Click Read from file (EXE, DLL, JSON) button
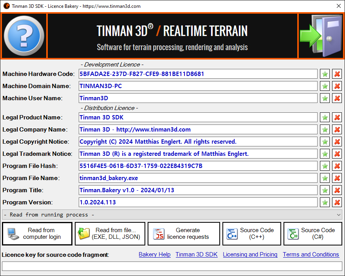This screenshot has width=345, height=276. [110, 234]
